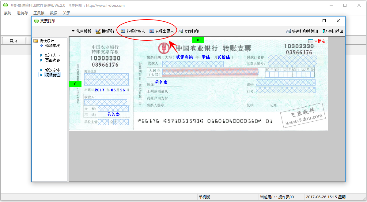Open the 数据 menu
This screenshot has height=202, width=367.
(54, 13)
